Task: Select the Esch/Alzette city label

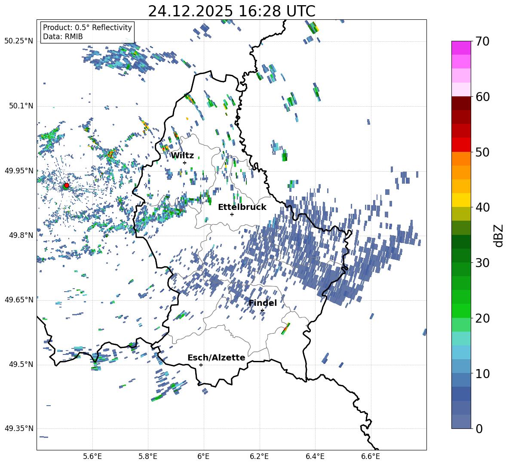Action: [x=216, y=357]
